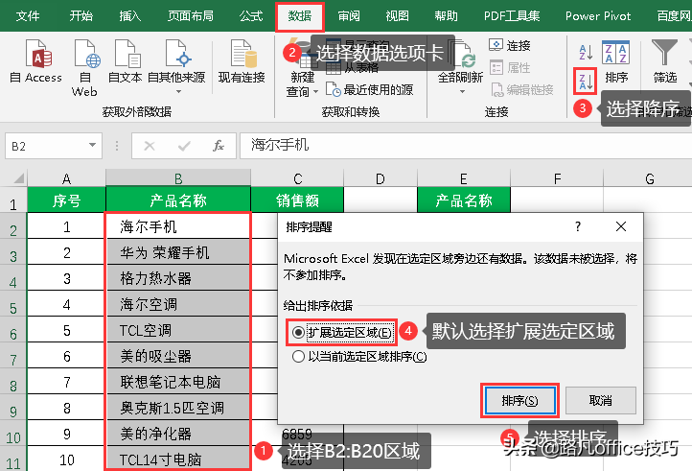The height and width of the screenshot is (471, 692).
Task: Click cell 奥克斯1.5匹空调
Action: pos(178,408)
